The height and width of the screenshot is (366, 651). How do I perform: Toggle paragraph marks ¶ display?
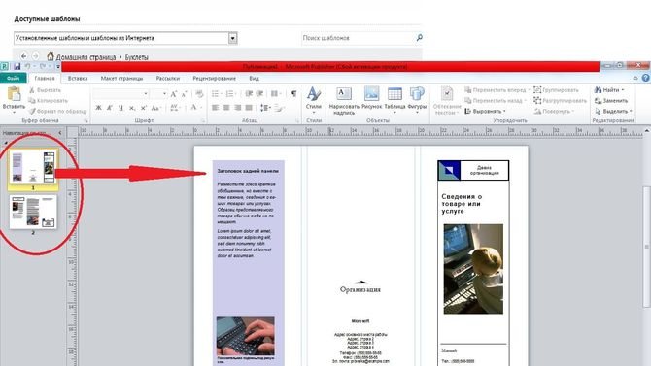(293, 94)
